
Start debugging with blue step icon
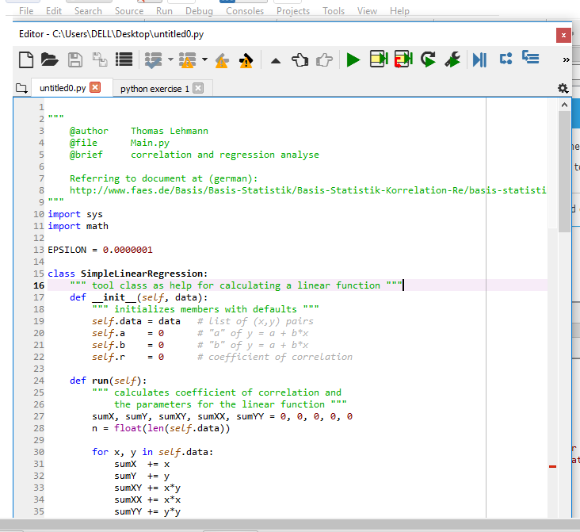point(479,59)
